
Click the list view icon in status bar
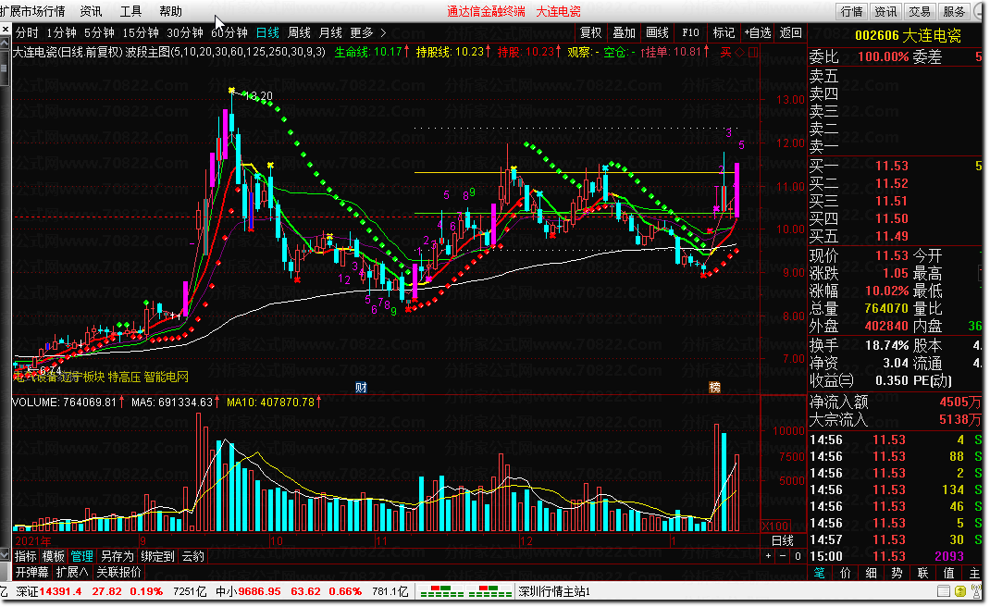tap(944, 592)
